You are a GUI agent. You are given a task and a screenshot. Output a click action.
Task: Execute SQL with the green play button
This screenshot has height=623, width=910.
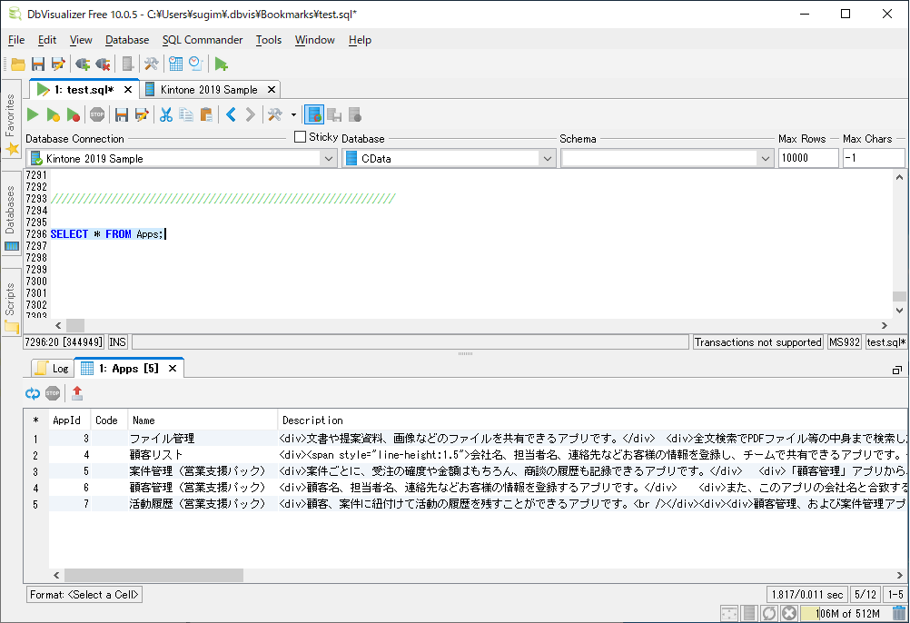33,114
